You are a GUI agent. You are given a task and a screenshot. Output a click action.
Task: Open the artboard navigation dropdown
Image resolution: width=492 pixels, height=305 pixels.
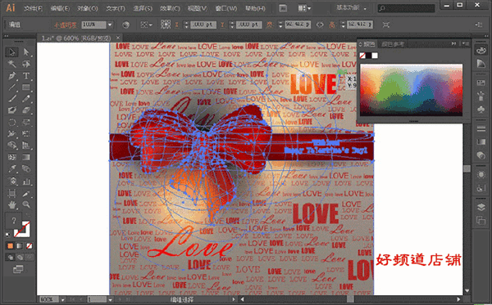coord(110,299)
